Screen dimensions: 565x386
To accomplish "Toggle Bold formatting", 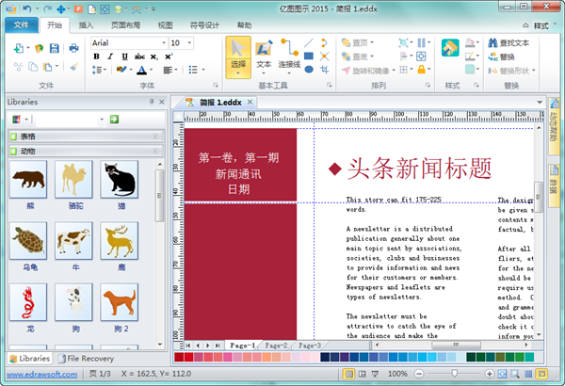I will coord(96,56).
